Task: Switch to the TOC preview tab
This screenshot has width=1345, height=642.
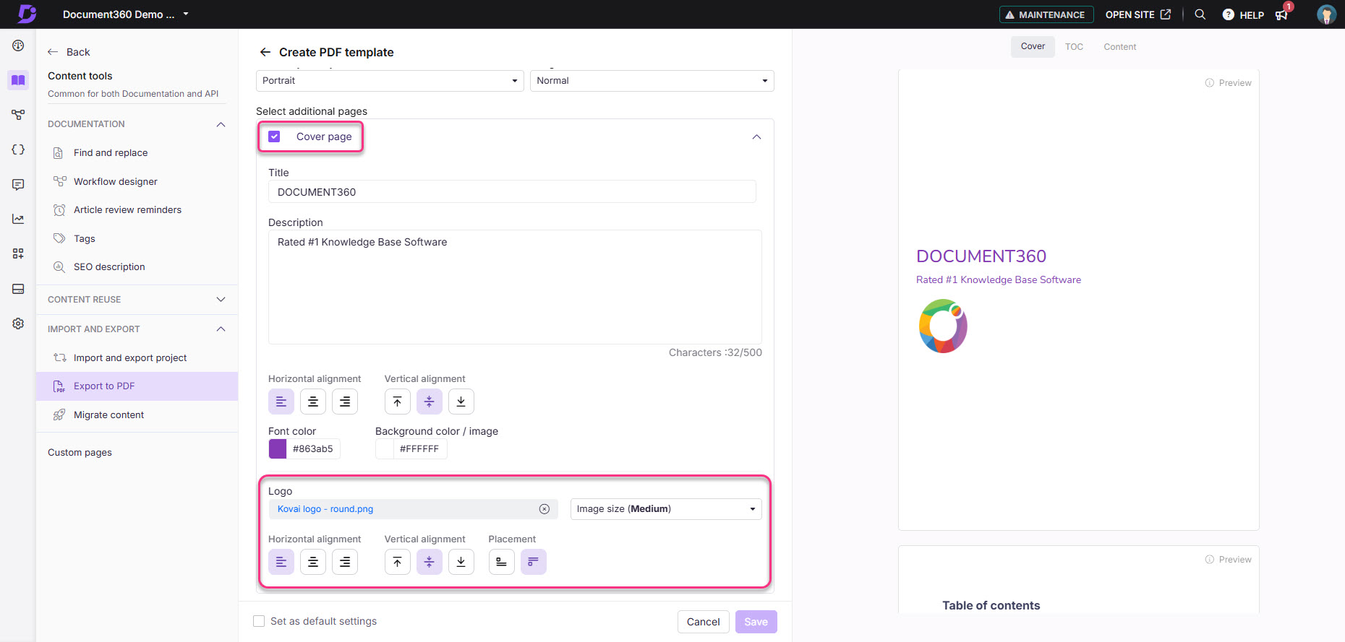Action: (1074, 47)
